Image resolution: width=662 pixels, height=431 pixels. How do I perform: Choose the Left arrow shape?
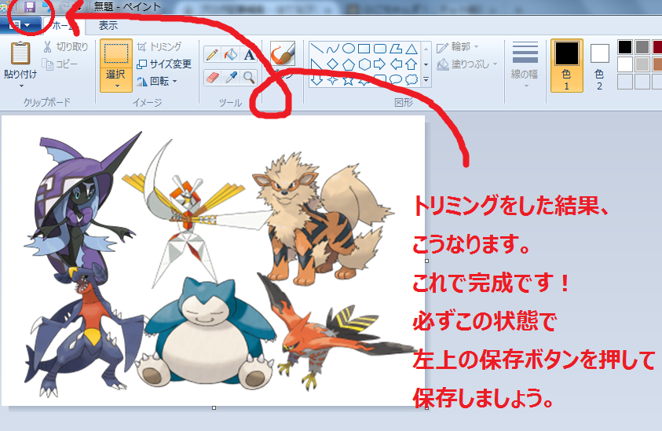[x=396, y=64]
